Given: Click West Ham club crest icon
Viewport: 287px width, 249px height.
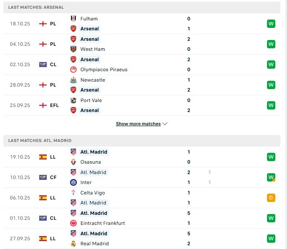Looking at the screenshot, I should [x=73, y=49].
